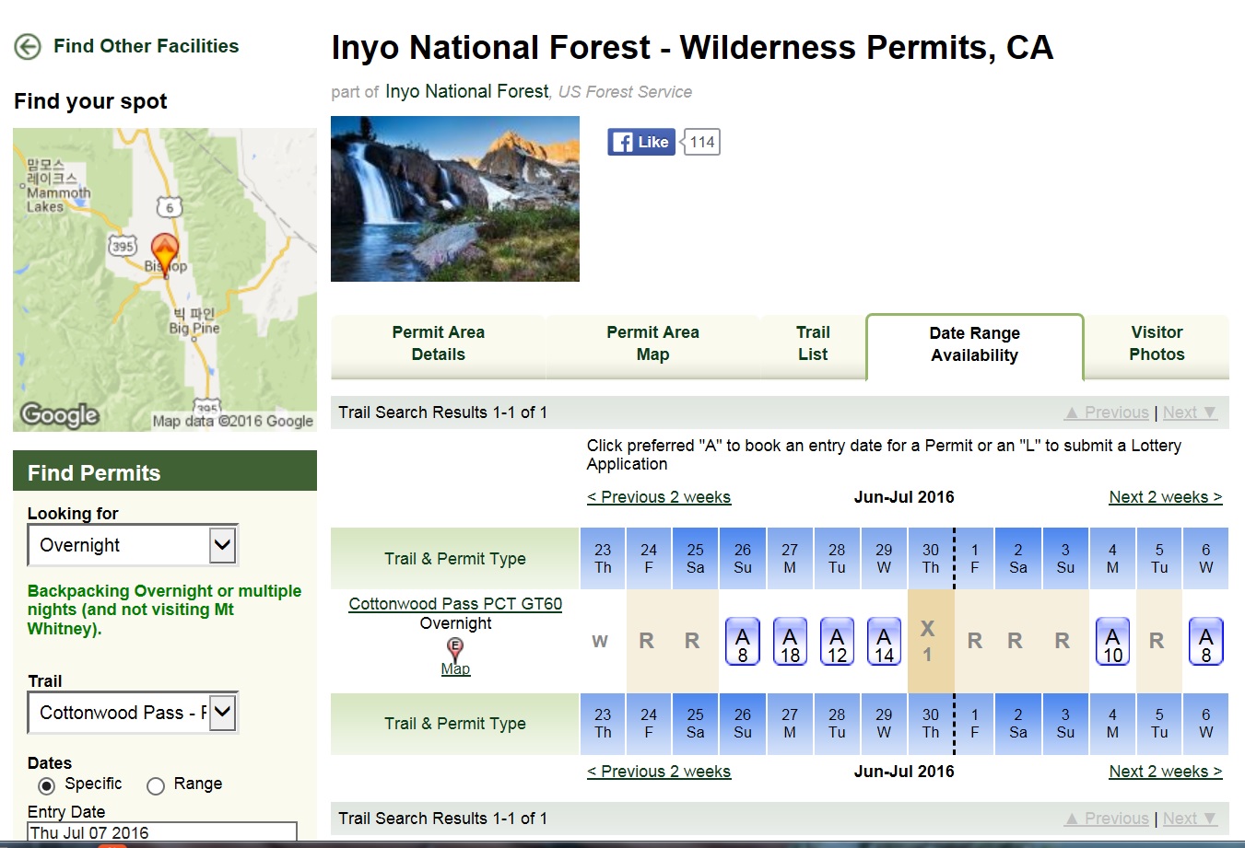Open the Trail Cottonwood Pass dropdown
Image resolution: width=1245 pixels, height=848 pixels.
tap(133, 713)
